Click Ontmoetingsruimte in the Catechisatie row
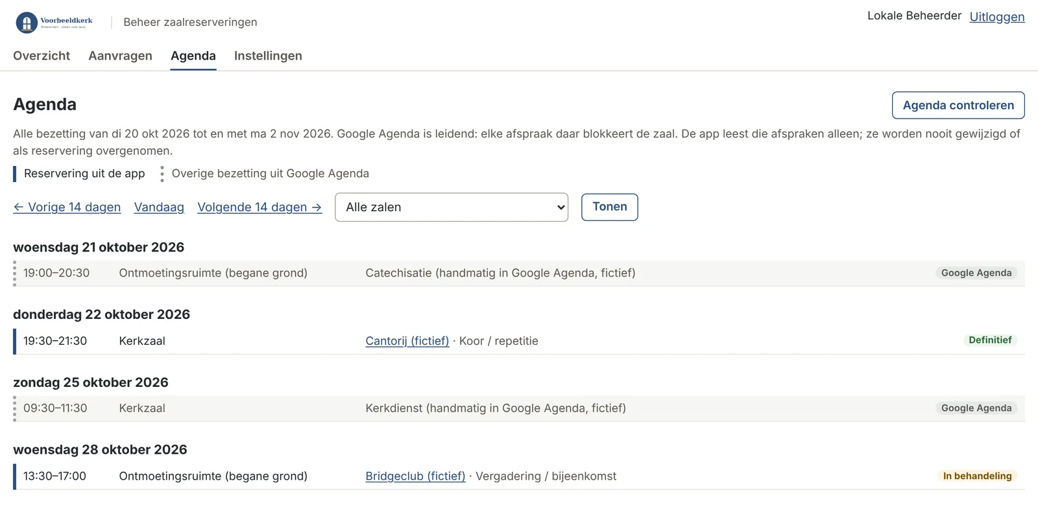The height and width of the screenshot is (514, 1038). coord(213,273)
